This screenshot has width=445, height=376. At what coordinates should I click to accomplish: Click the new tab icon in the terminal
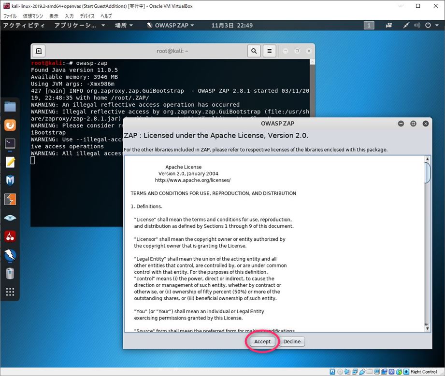38,51
